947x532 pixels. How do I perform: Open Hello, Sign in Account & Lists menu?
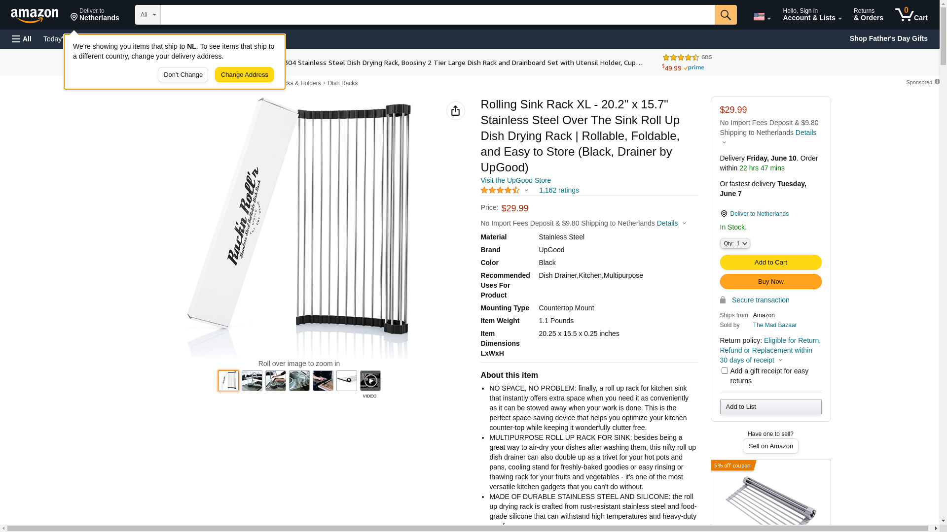pyautogui.click(x=812, y=15)
